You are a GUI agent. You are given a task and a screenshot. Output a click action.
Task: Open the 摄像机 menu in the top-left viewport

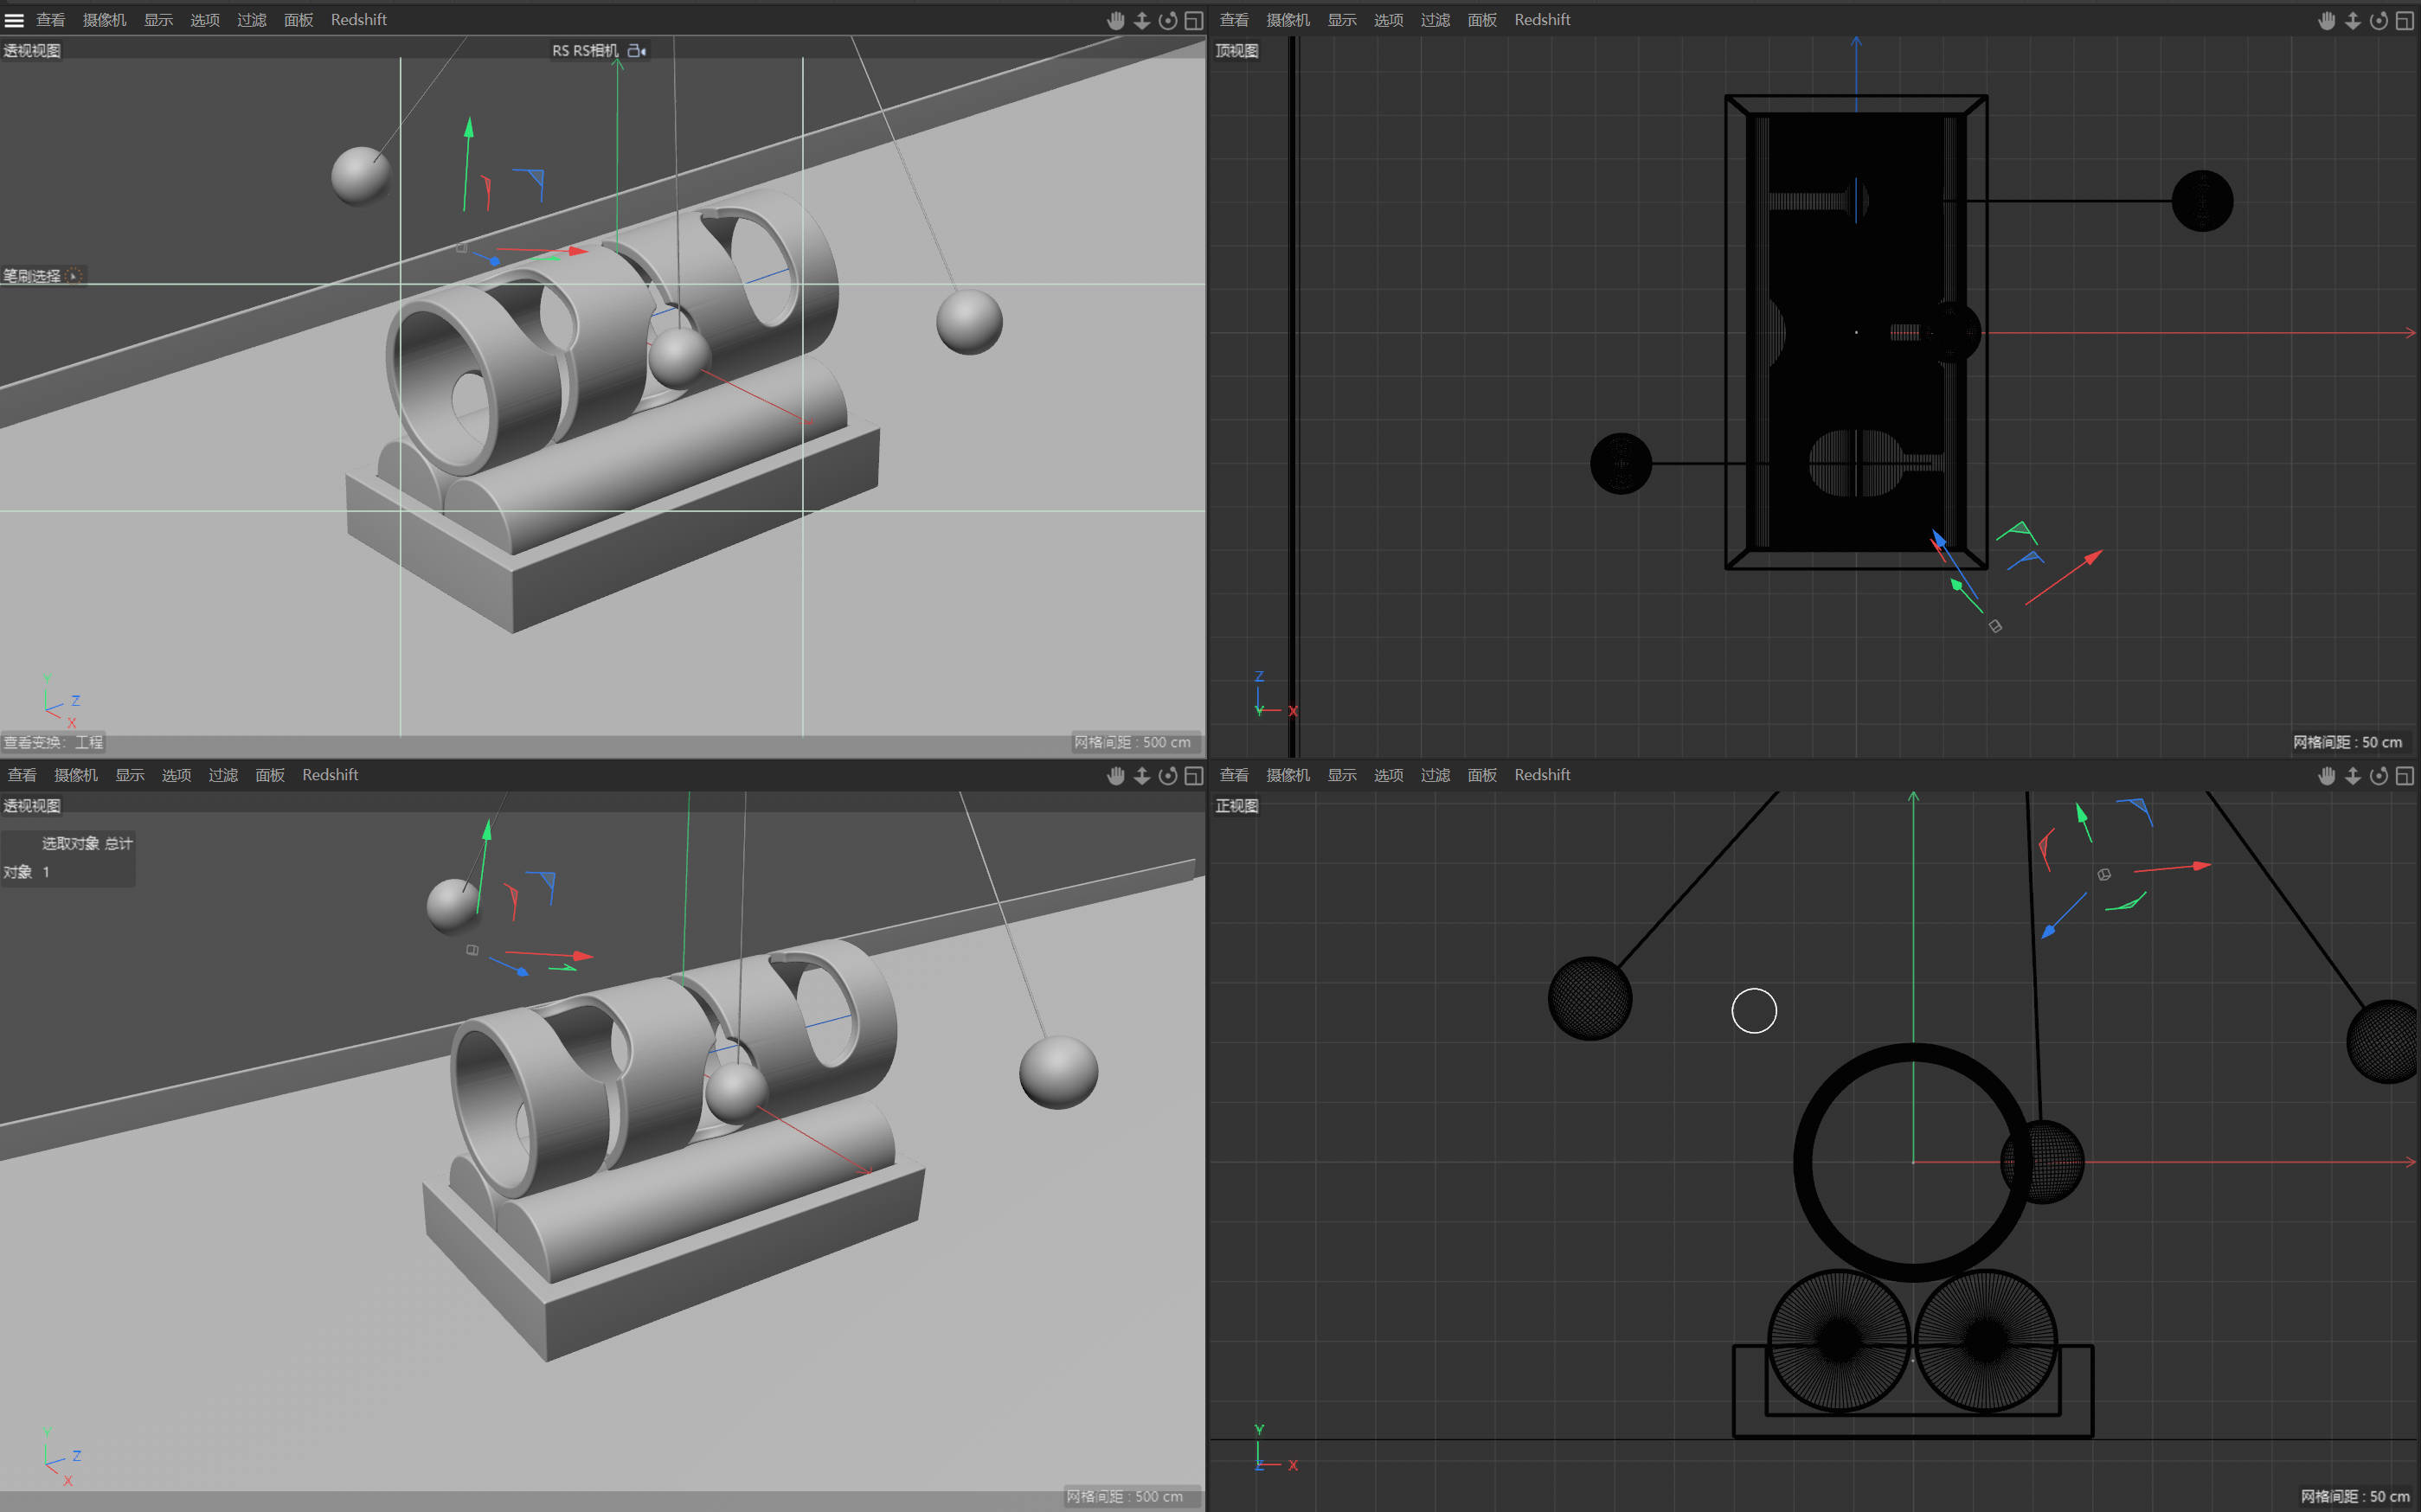coord(104,20)
